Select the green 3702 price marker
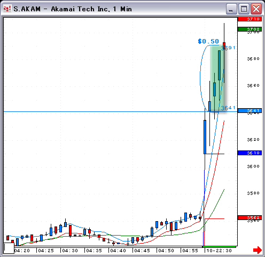The image size is (265, 257). (250, 29)
